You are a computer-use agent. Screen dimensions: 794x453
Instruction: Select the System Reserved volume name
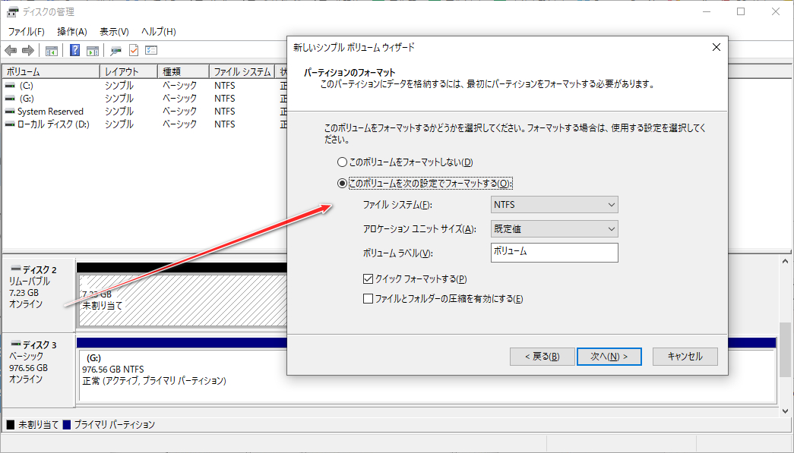tap(50, 112)
